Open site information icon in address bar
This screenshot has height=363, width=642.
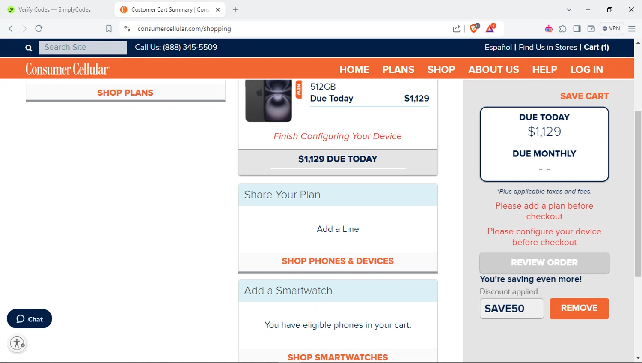pyautogui.click(x=127, y=29)
